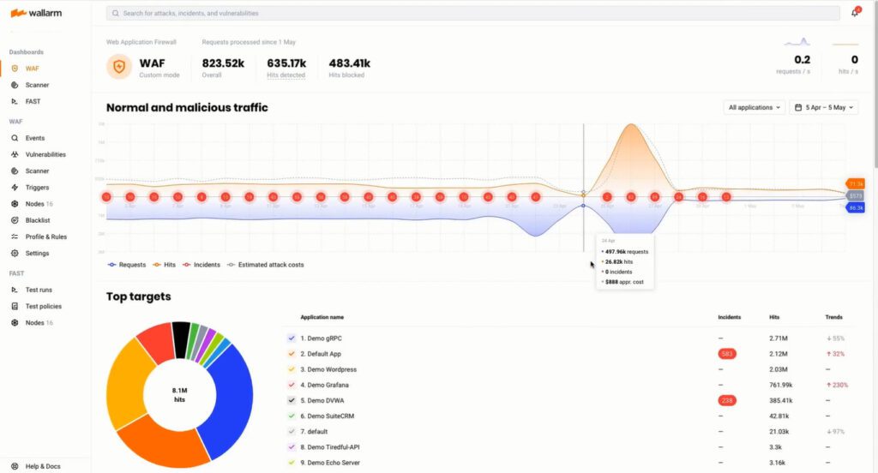Open Test runs page

click(x=39, y=290)
